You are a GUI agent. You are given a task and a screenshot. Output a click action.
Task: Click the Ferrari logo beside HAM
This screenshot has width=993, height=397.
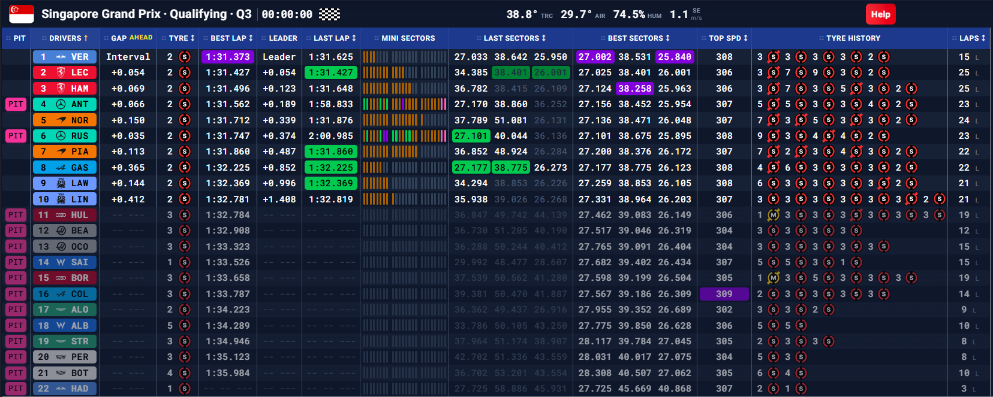[x=61, y=89]
